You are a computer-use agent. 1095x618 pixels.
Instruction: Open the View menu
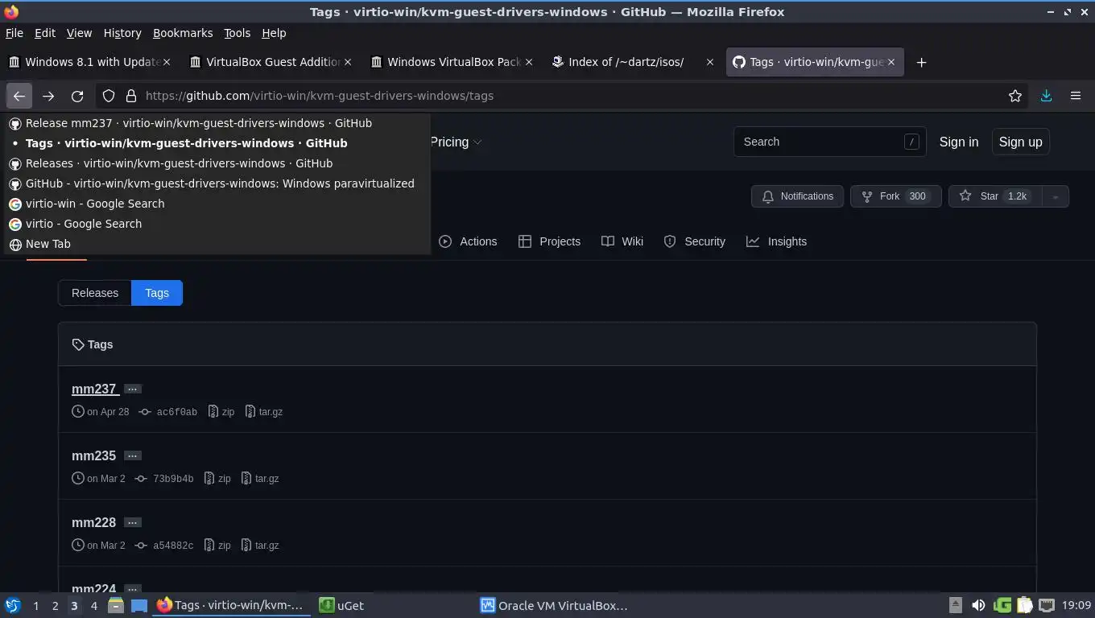tap(79, 33)
